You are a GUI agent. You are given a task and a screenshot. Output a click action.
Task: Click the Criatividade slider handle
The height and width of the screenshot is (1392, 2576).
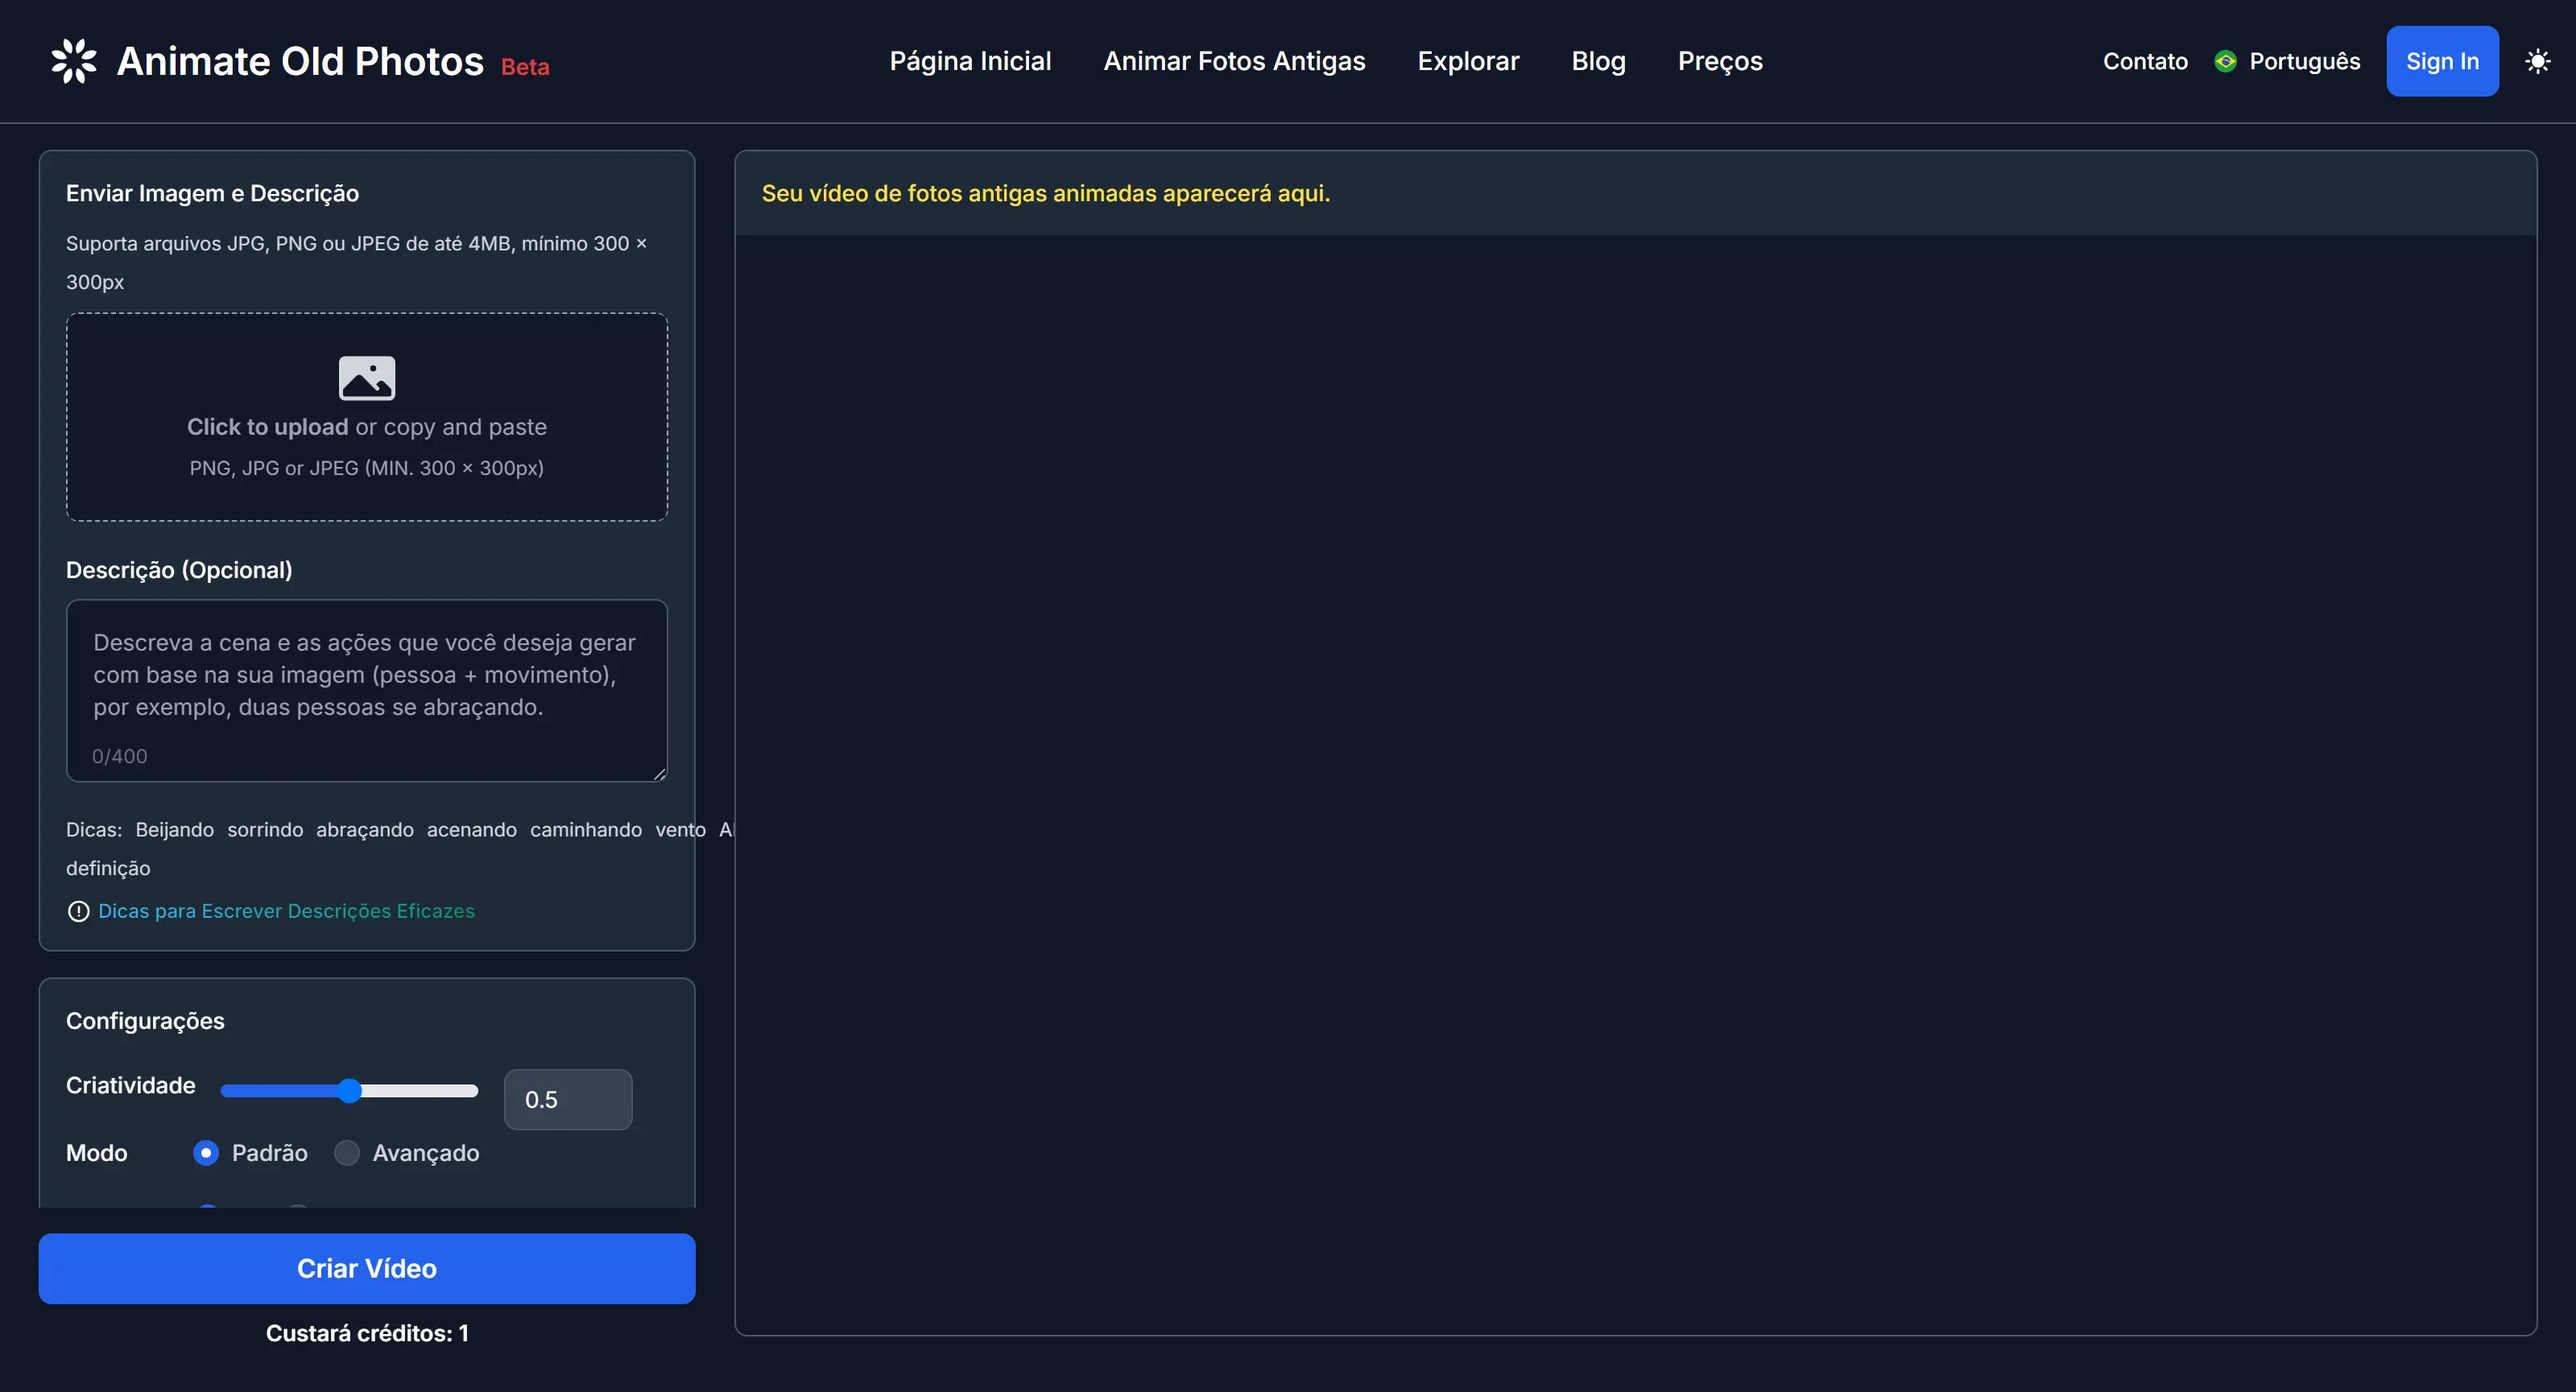click(349, 1091)
